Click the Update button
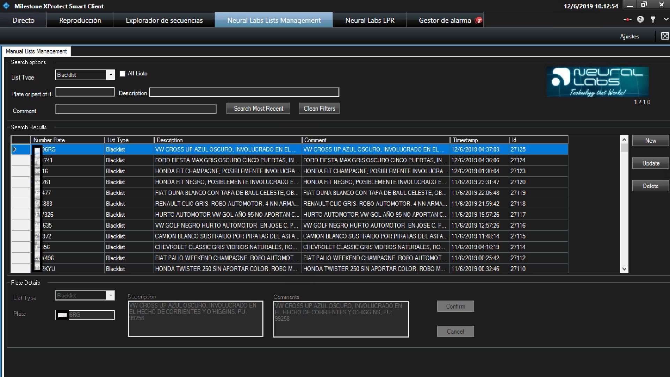Screen dimensions: 670x377 650,163
